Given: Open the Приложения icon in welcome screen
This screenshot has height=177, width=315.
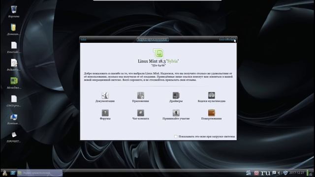Looking at the screenshot, I should click(x=140, y=95).
